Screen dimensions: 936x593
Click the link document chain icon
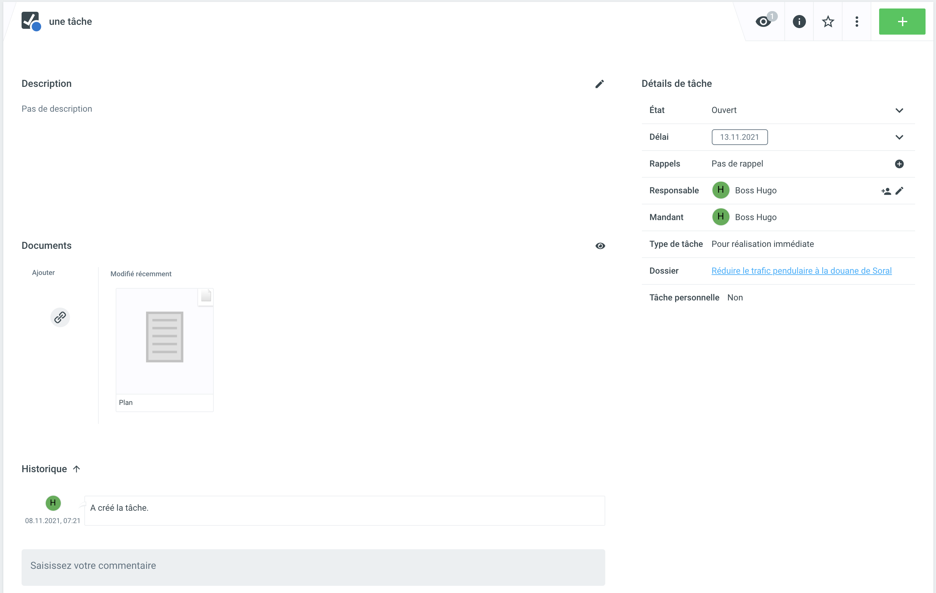click(60, 317)
